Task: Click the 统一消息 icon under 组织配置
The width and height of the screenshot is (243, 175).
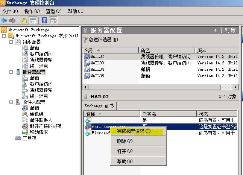Action: pyautogui.click(x=25, y=66)
